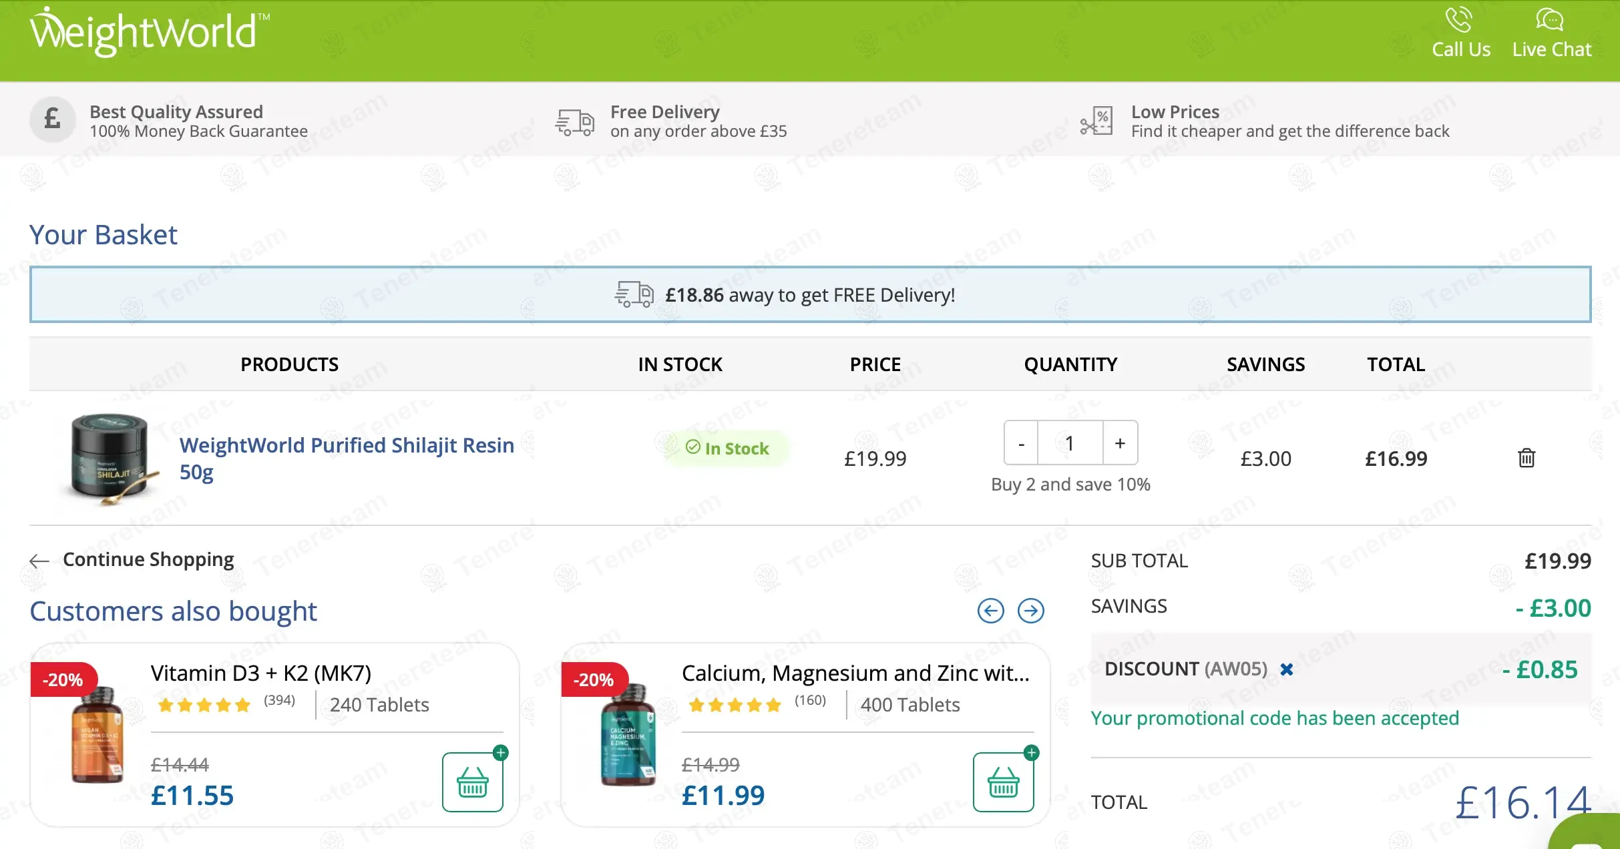Open the Shilajit Resin product thumbnail

(x=110, y=458)
